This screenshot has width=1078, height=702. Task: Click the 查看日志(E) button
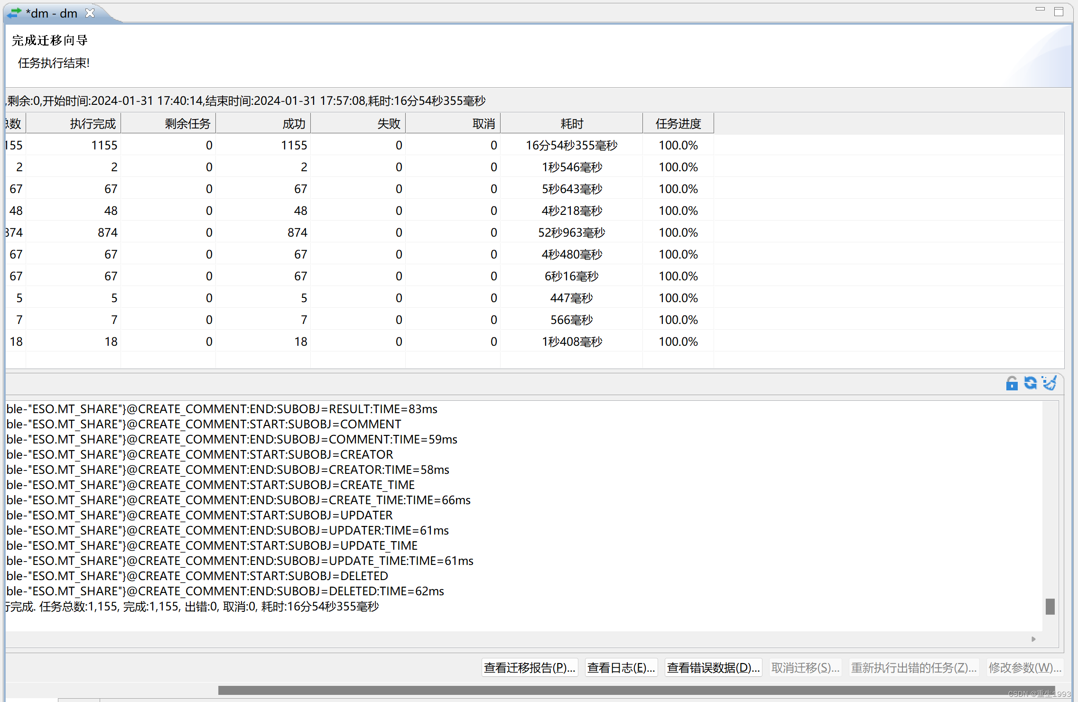coord(621,668)
